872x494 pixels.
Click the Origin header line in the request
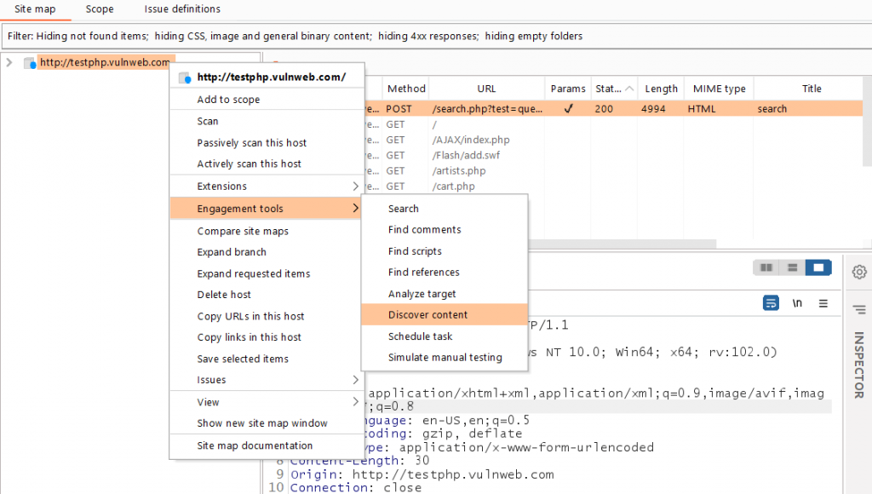point(422,474)
